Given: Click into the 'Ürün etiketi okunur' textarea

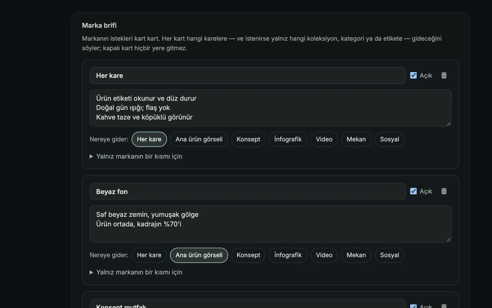Looking at the screenshot, I should click(271, 108).
